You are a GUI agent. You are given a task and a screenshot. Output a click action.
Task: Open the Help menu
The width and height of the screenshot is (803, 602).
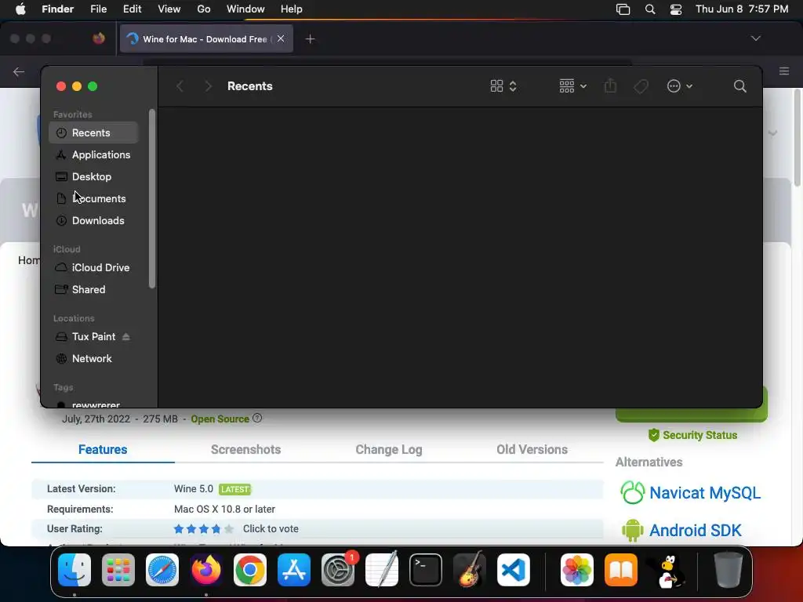point(292,9)
